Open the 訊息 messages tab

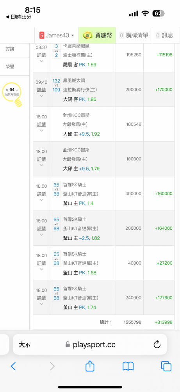click(164, 35)
